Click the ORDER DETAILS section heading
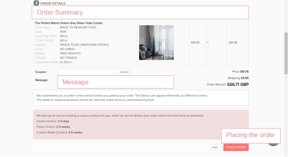The height and width of the screenshot is (157, 288). tap(53, 4)
